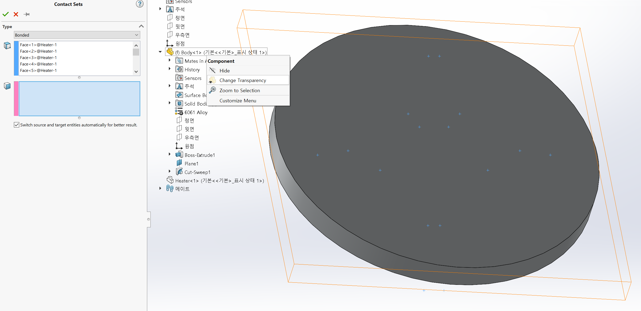Image resolution: width=641 pixels, height=311 pixels.
Task: Select Face<1>@Heater-1 in the list
Action: [38, 45]
